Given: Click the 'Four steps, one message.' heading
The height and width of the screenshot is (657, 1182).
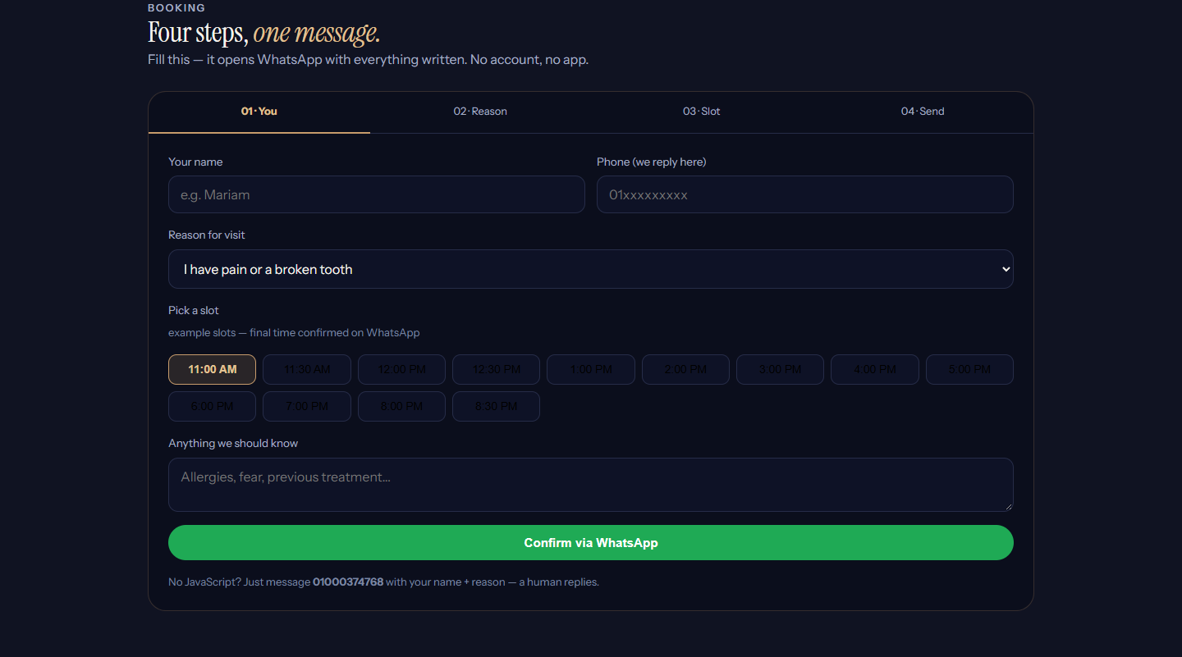Looking at the screenshot, I should (x=263, y=33).
